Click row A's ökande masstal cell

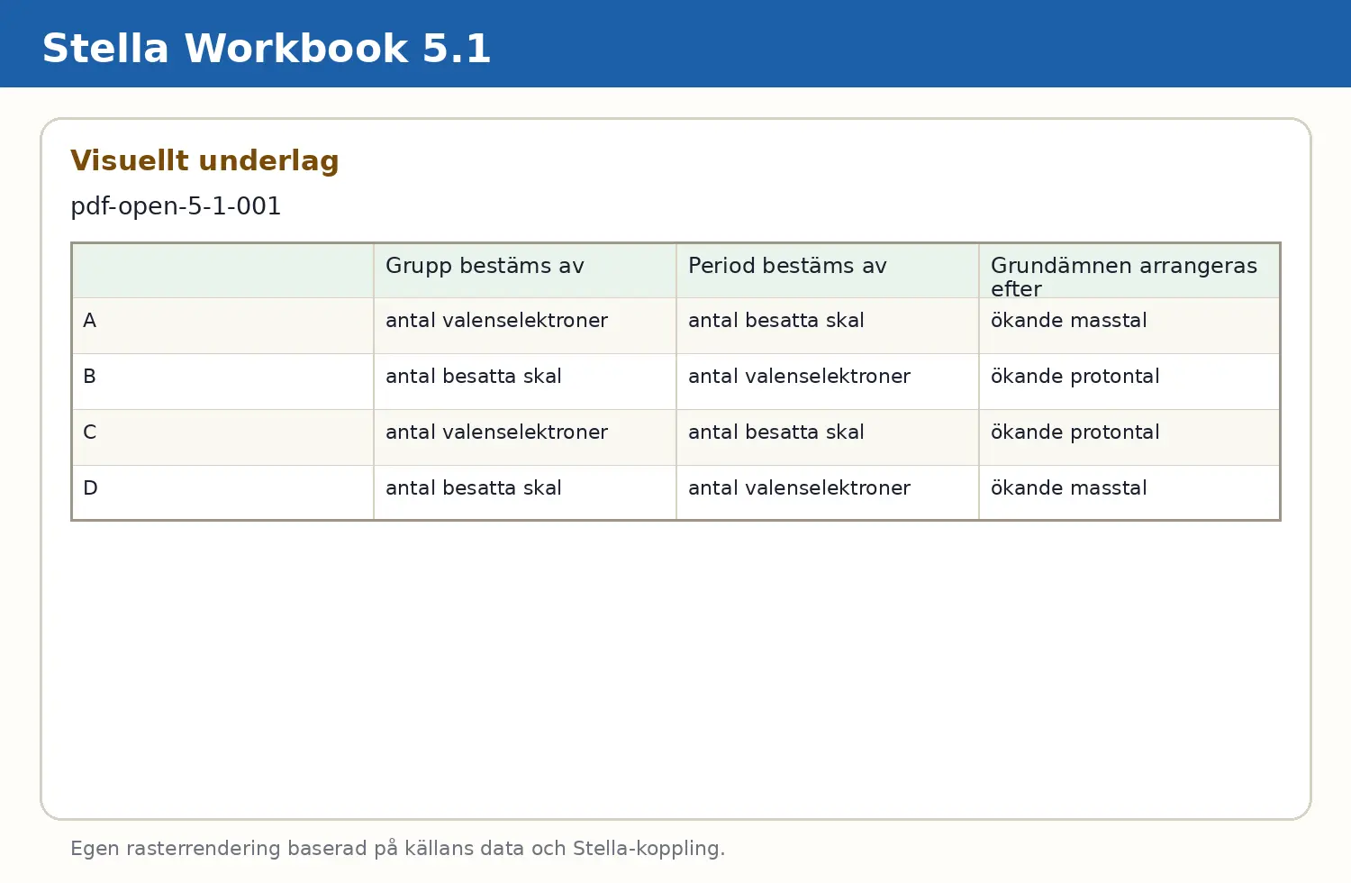click(1129, 326)
